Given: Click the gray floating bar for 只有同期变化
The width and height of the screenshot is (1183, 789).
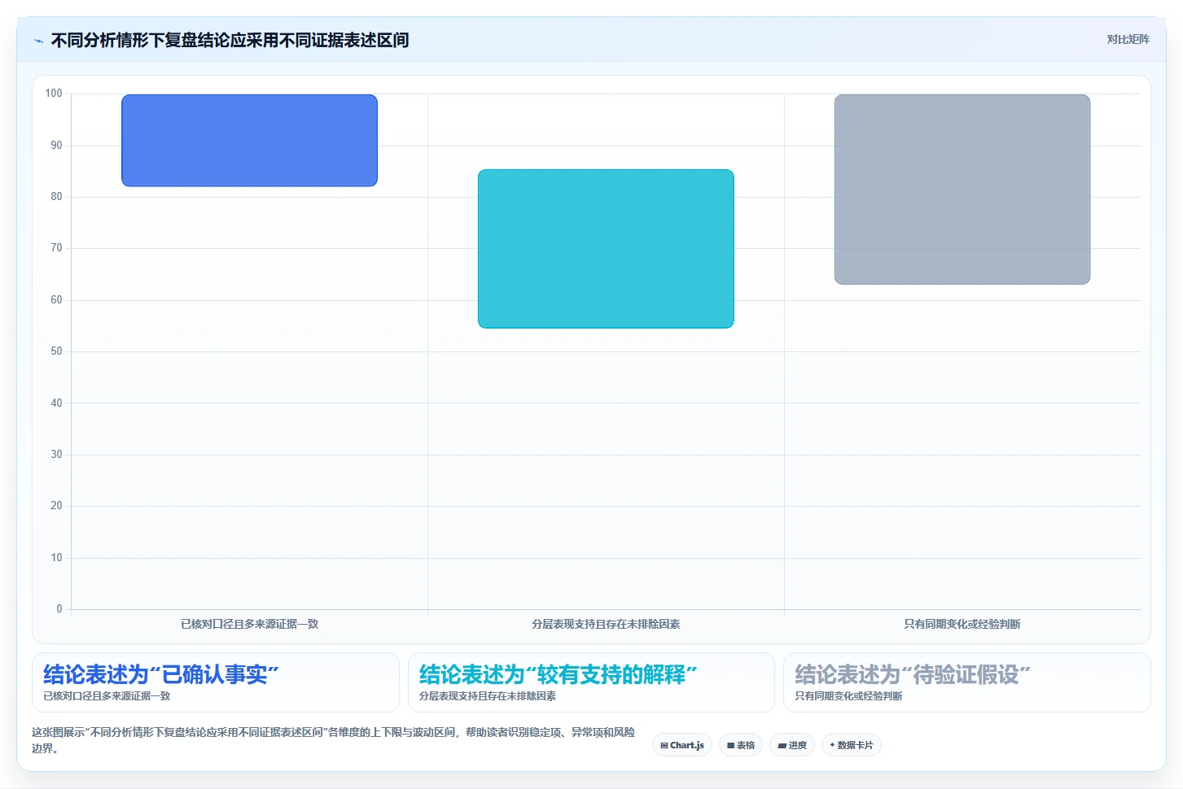Looking at the screenshot, I should click(962, 190).
